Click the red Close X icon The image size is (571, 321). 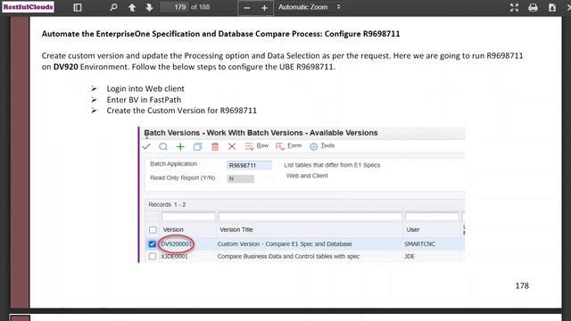232,146
